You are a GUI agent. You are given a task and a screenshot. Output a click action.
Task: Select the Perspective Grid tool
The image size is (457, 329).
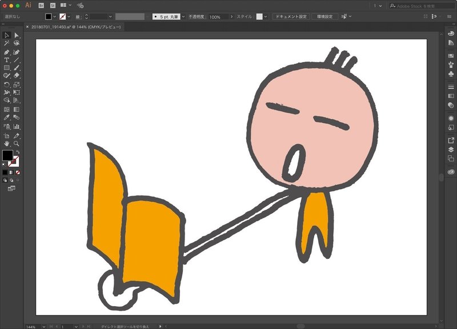(x=17, y=100)
